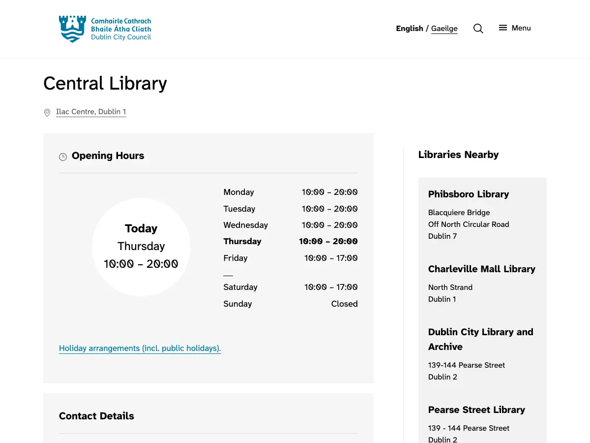Click the Saturday 10:00 – 17:00 hours

331,287
